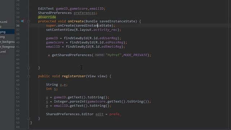
Task: Click the name: parameter hint
Action: 100,55
